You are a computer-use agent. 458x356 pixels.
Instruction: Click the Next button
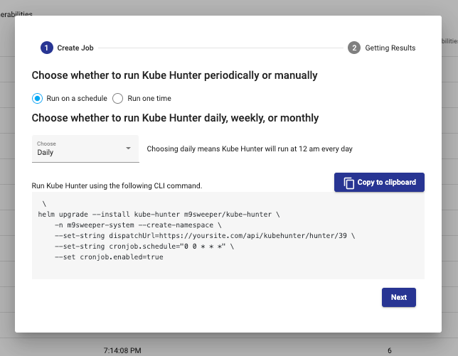(398, 297)
